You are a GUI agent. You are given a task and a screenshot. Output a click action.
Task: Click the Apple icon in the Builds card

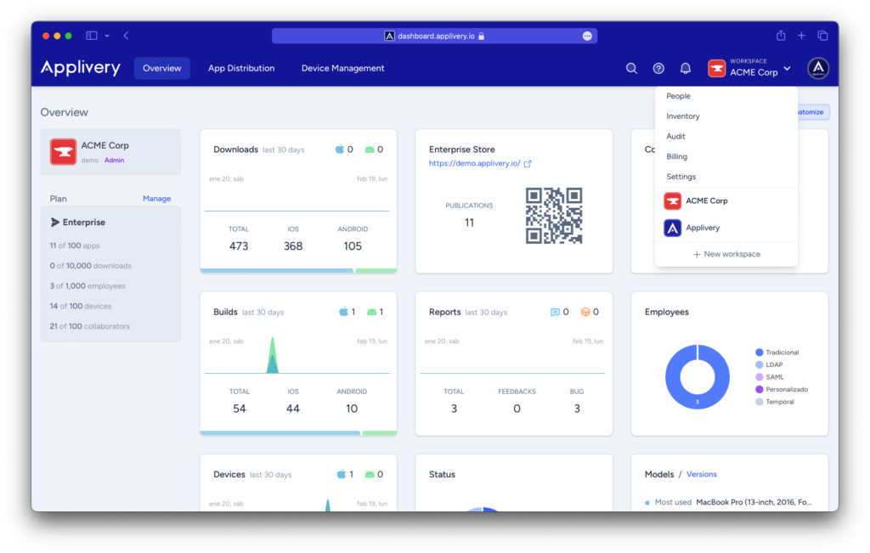click(x=343, y=312)
